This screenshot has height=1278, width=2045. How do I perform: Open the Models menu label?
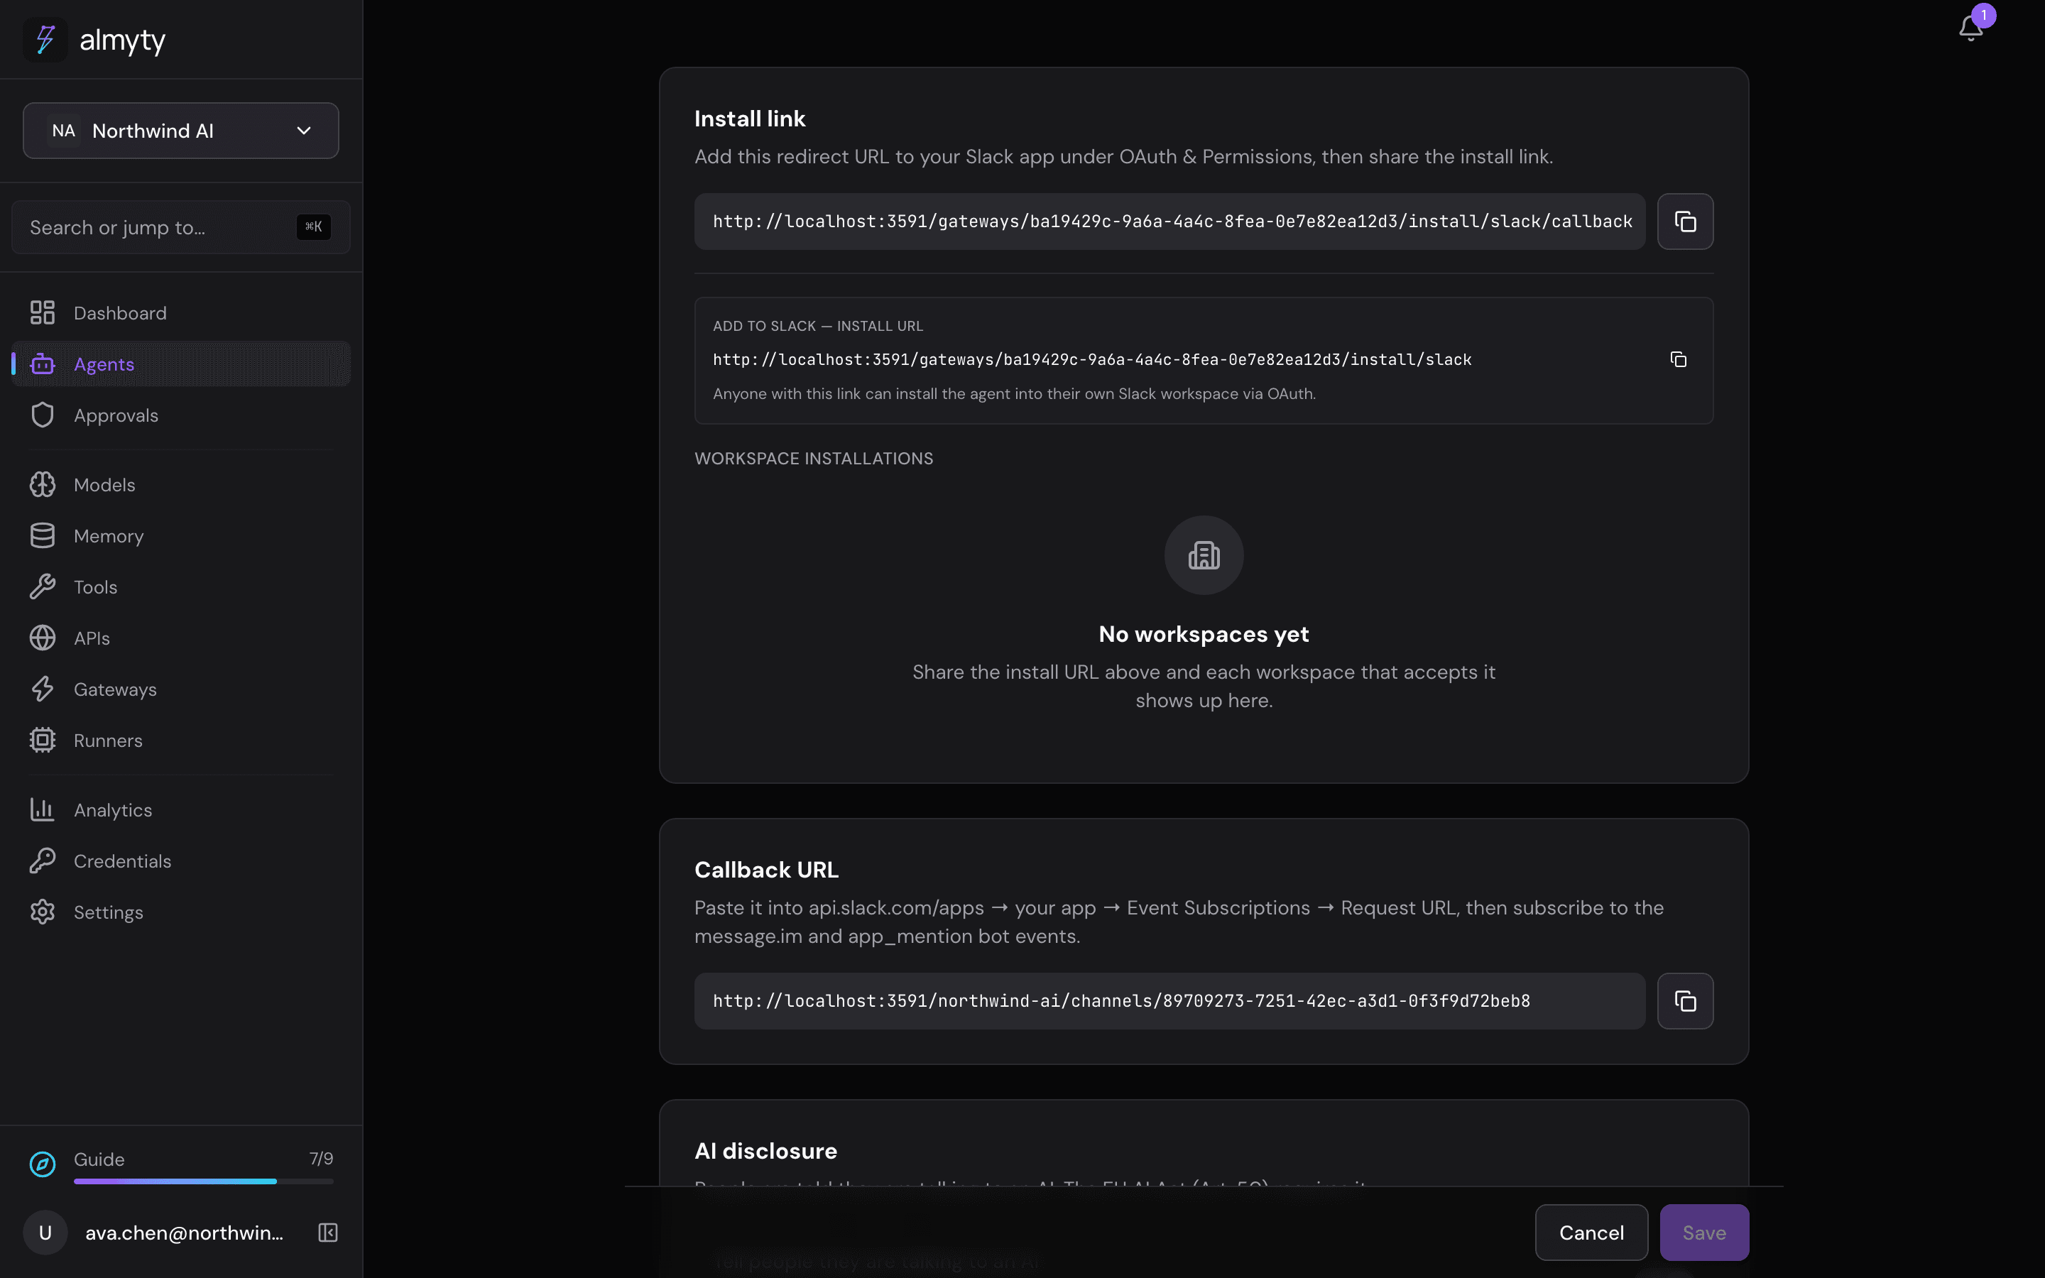coord(105,484)
